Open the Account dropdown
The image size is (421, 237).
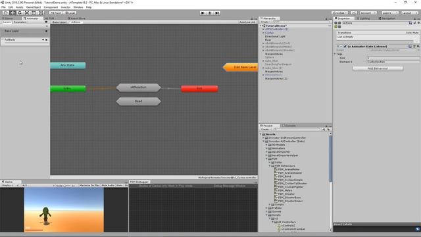(x=368, y=13)
